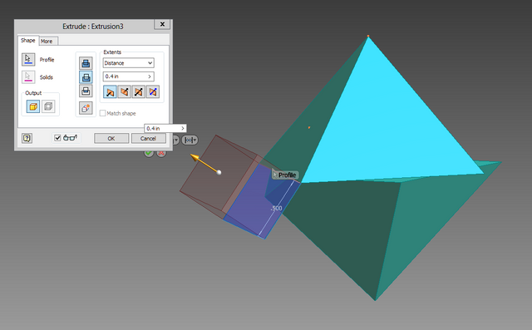Toggle the preview glasses checkbox

[57, 138]
